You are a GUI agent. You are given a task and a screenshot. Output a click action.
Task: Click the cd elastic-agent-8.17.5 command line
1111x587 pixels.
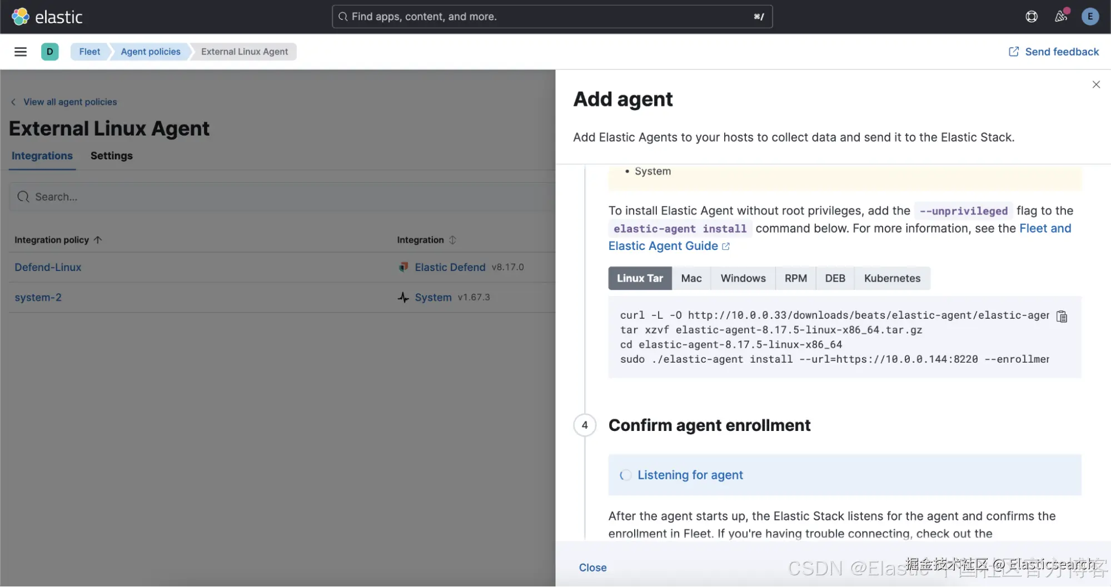coord(731,344)
